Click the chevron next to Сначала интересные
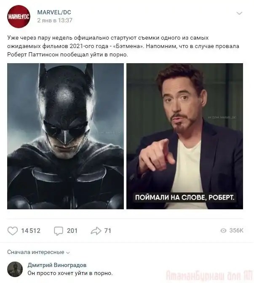The height and width of the screenshot is (283, 254). coord(68,253)
